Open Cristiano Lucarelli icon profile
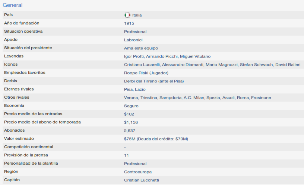The height and width of the screenshot is (185, 304). (142, 65)
